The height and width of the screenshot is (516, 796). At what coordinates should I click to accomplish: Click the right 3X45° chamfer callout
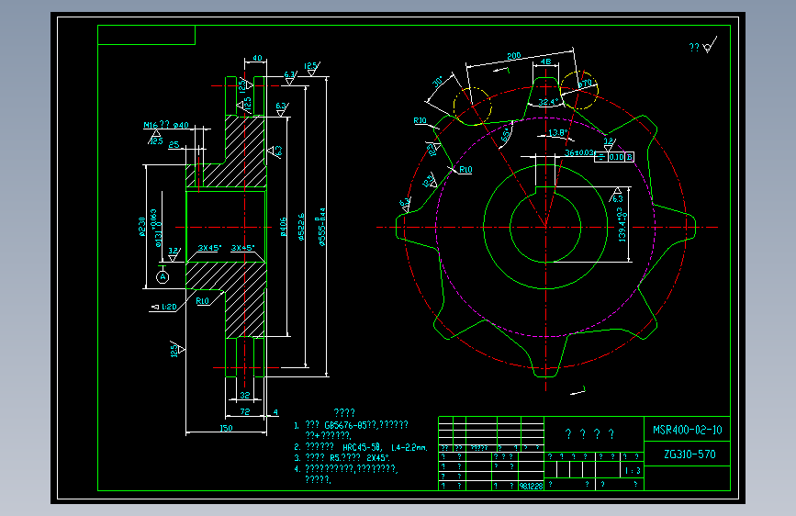[242, 248]
